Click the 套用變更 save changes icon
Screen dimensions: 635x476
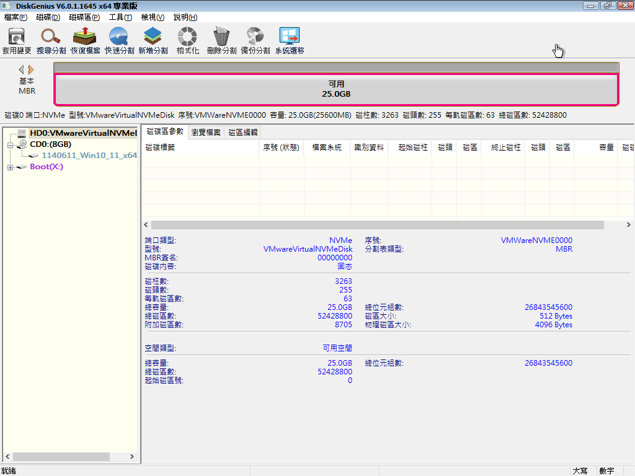17,41
